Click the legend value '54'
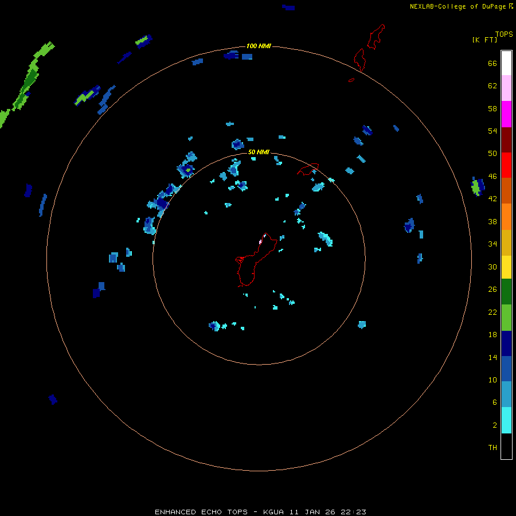 click(x=492, y=131)
